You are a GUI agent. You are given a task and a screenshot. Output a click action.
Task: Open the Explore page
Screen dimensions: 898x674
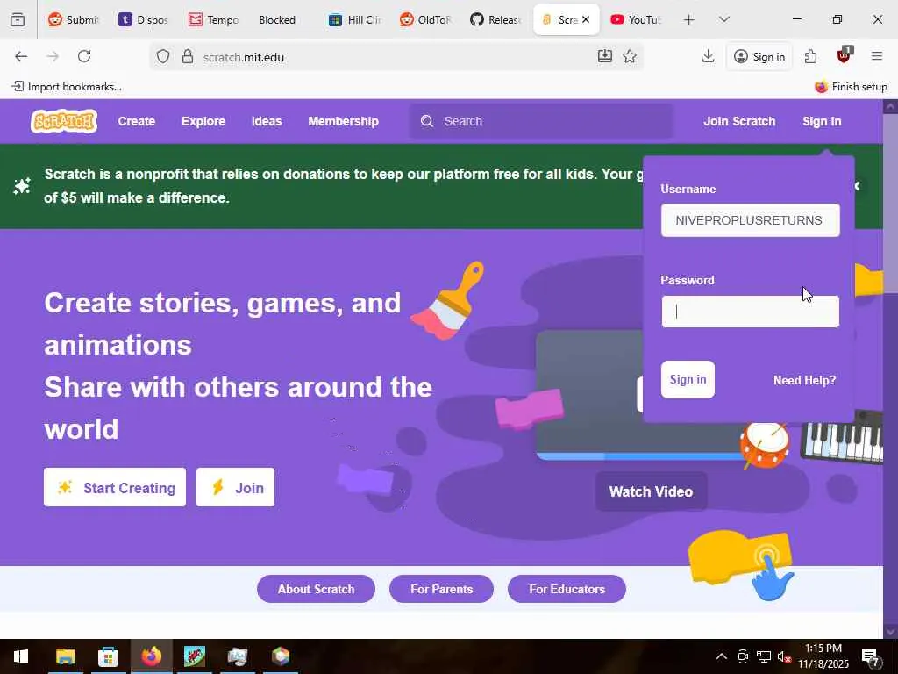click(x=203, y=121)
